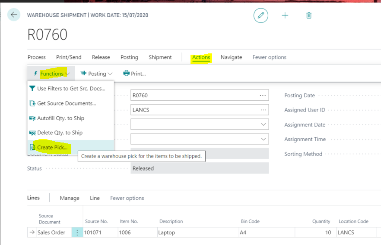Screen dimensions: 381x245
Task: Click the trash delete icon
Action: coord(309,16)
